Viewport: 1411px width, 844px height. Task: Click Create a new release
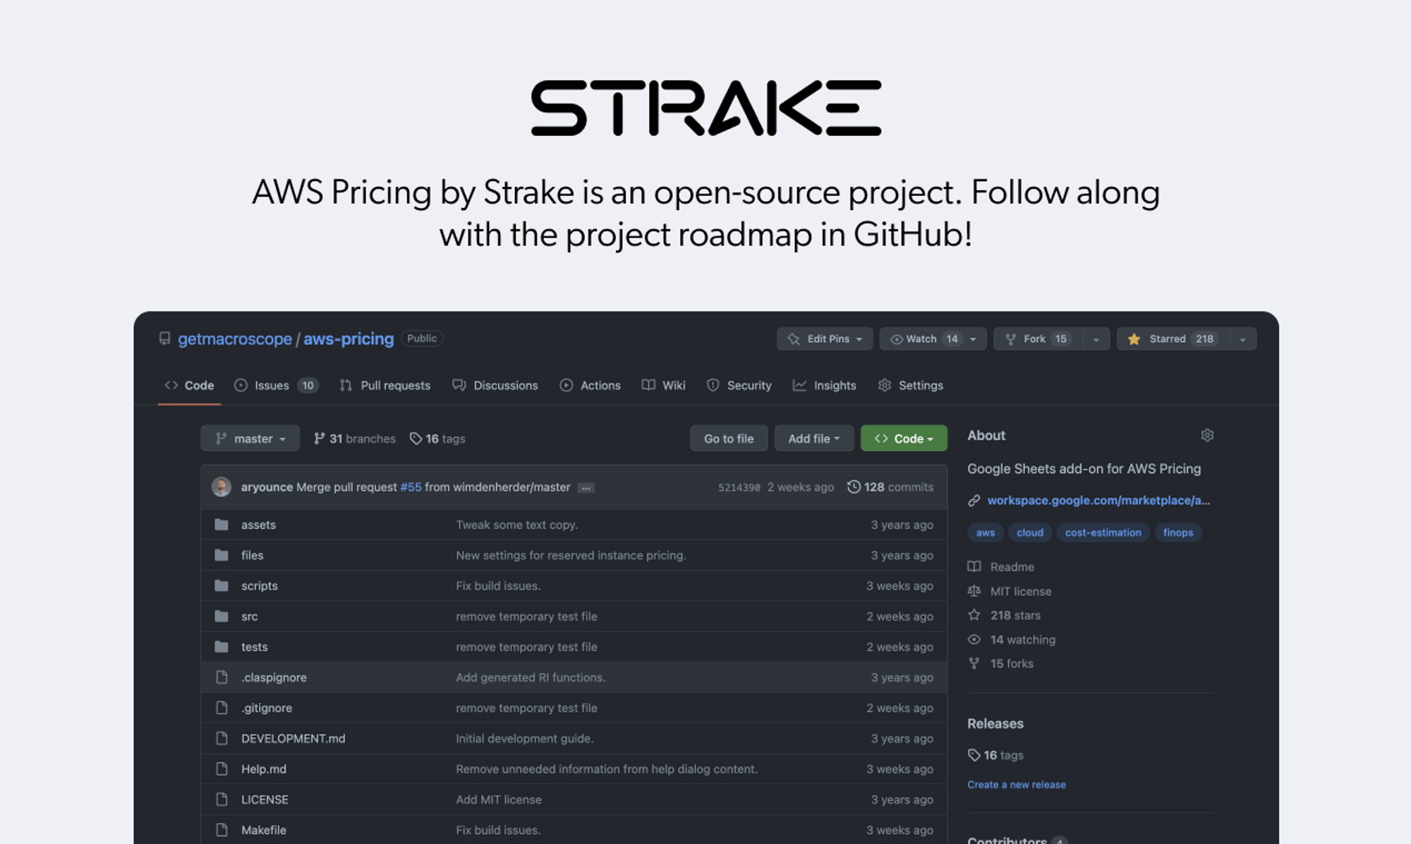point(1017,785)
